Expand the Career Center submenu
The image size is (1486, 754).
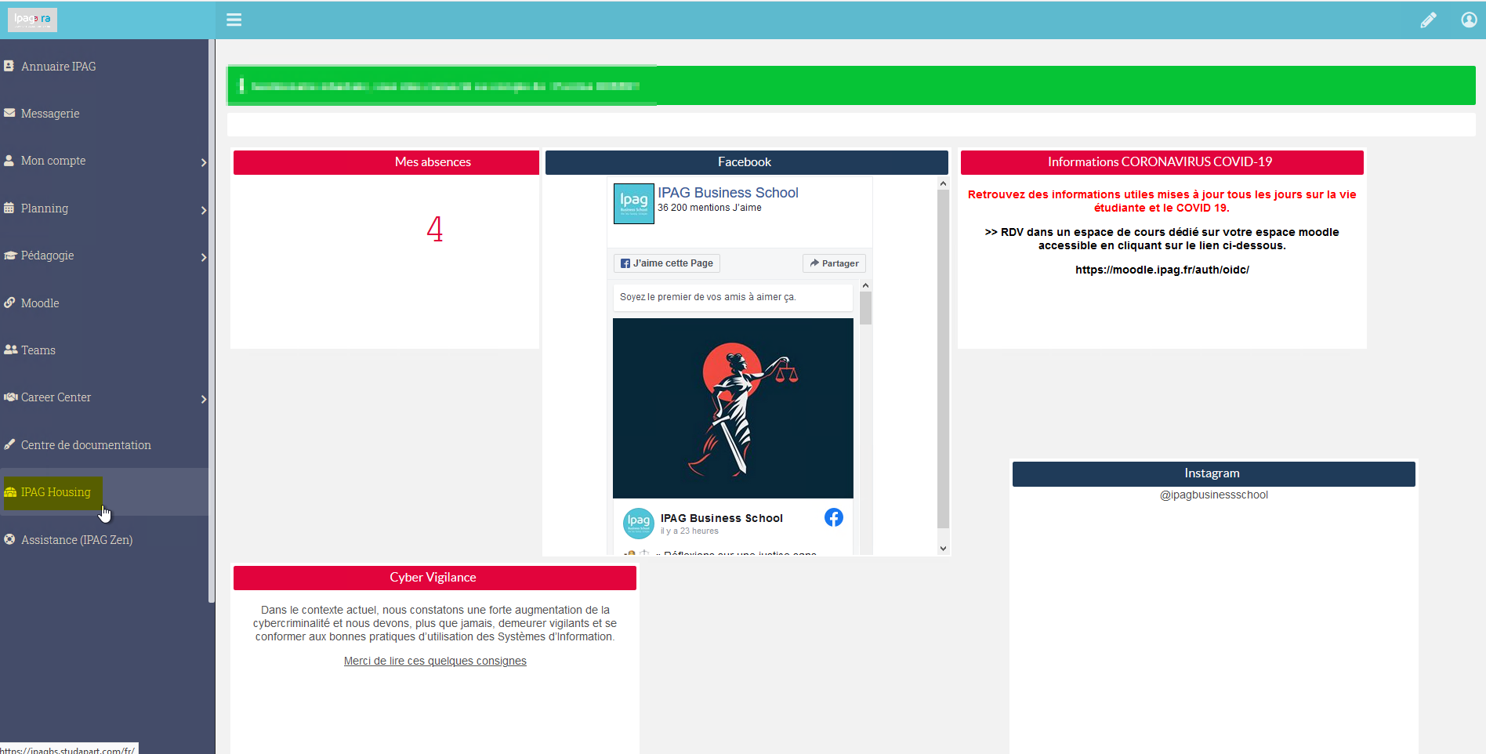(x=203, y=399)
